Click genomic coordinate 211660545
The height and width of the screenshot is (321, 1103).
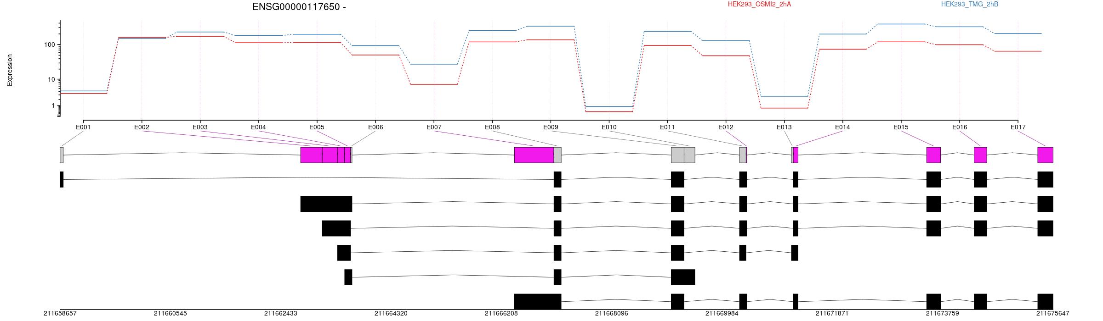(x=171, y=314)
